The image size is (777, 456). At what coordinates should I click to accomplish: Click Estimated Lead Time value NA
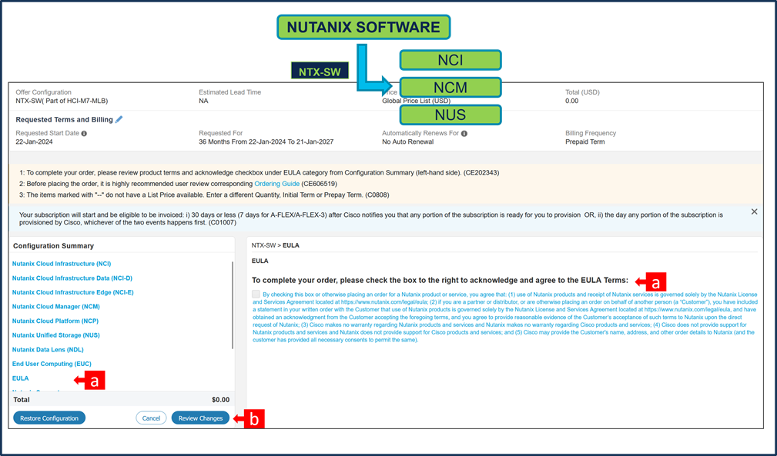(203, 101)
